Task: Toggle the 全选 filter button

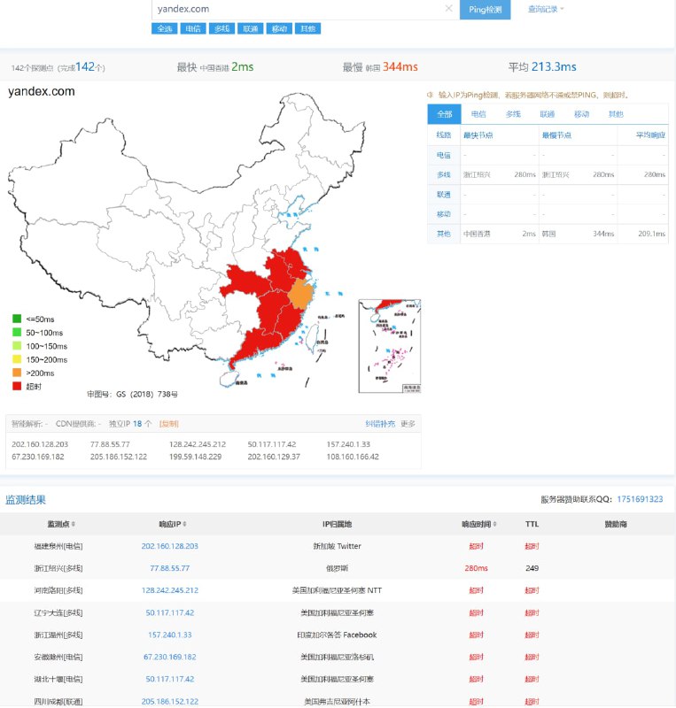Action: [x=165, y=29]
